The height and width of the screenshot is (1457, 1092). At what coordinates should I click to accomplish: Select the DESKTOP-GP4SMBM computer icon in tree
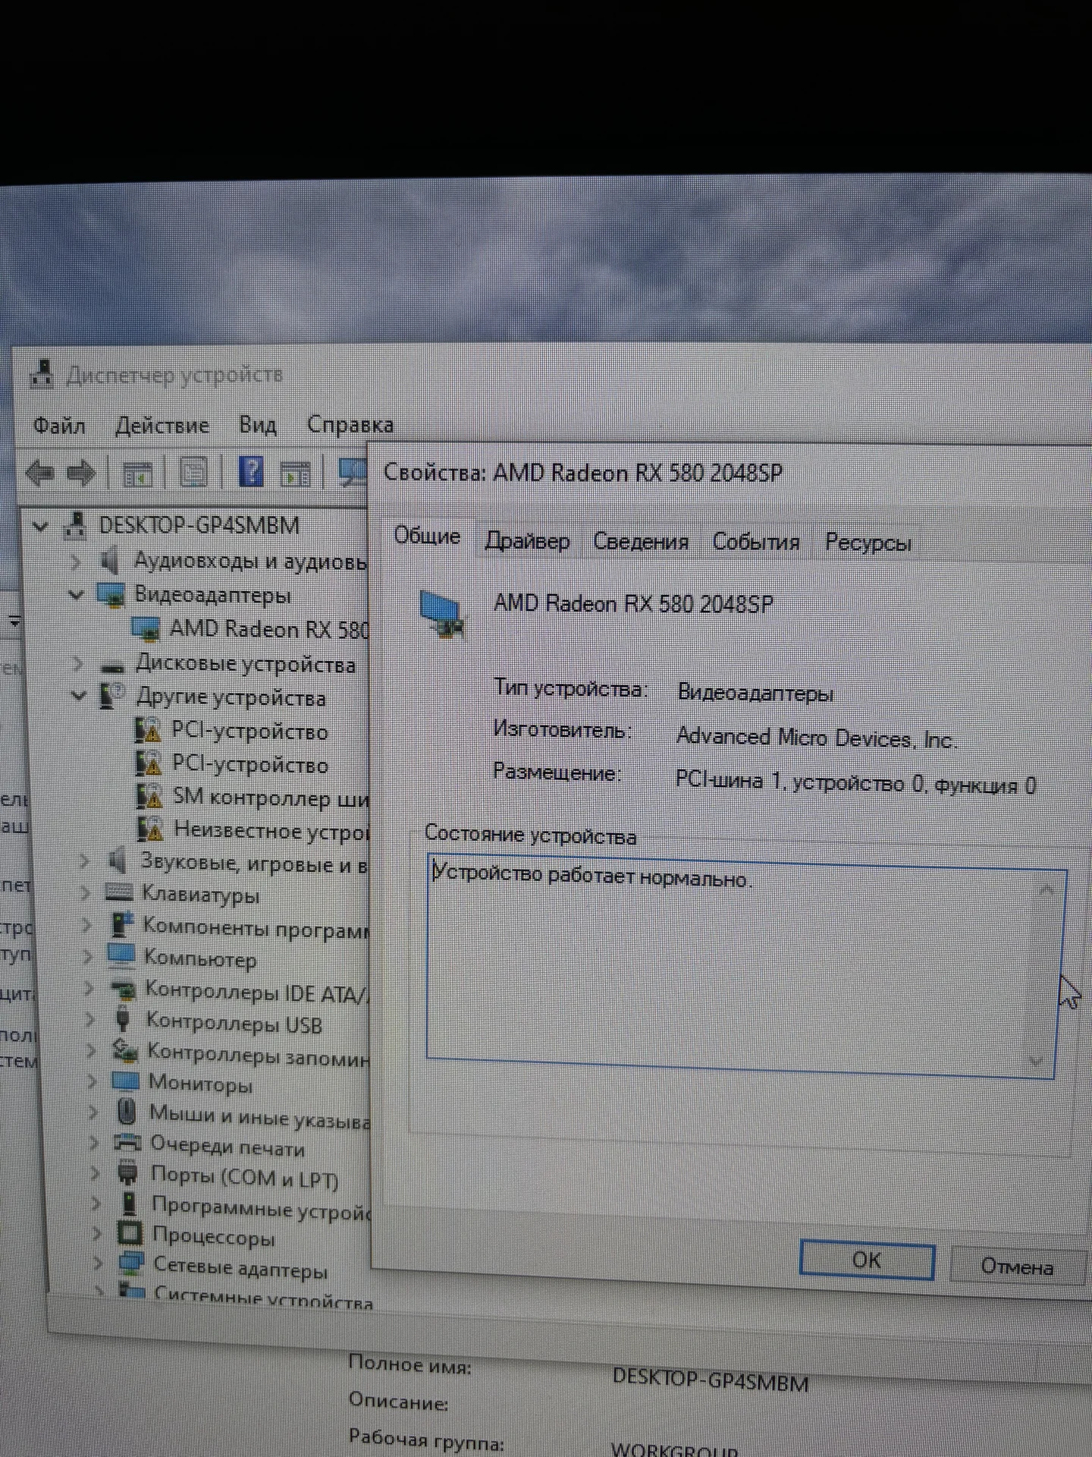(75, 524)
